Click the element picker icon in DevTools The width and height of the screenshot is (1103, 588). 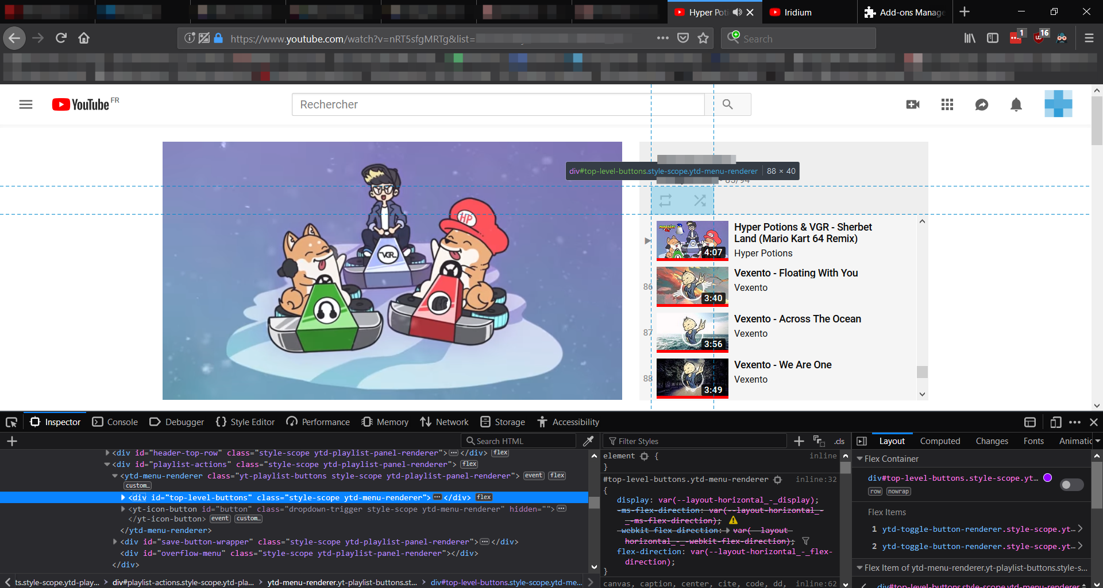[11, 422]
